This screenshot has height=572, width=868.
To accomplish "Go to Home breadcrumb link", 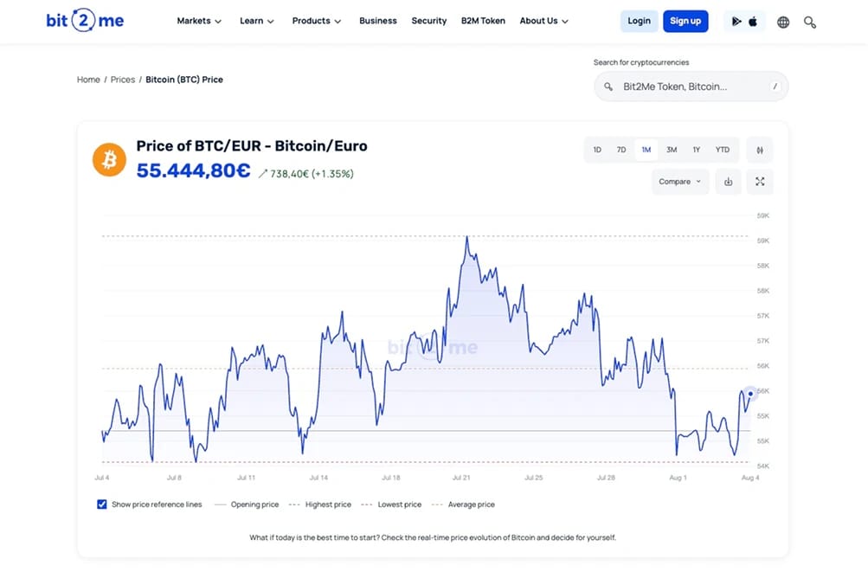I will point(88,80).
